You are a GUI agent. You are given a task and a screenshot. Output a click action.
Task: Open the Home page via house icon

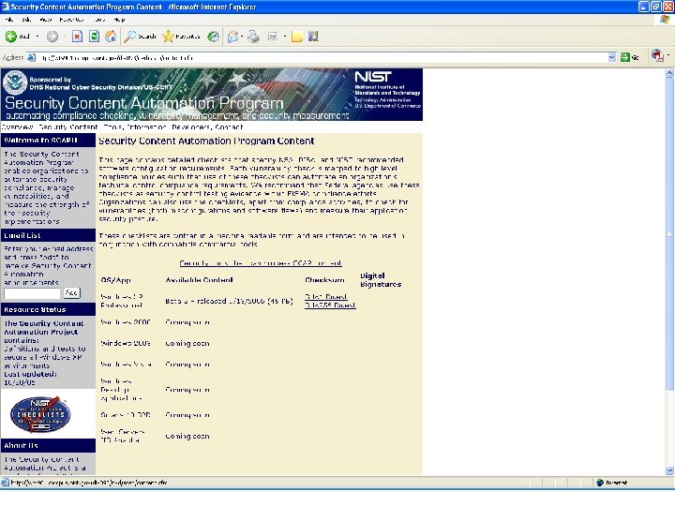click(111, 37)
